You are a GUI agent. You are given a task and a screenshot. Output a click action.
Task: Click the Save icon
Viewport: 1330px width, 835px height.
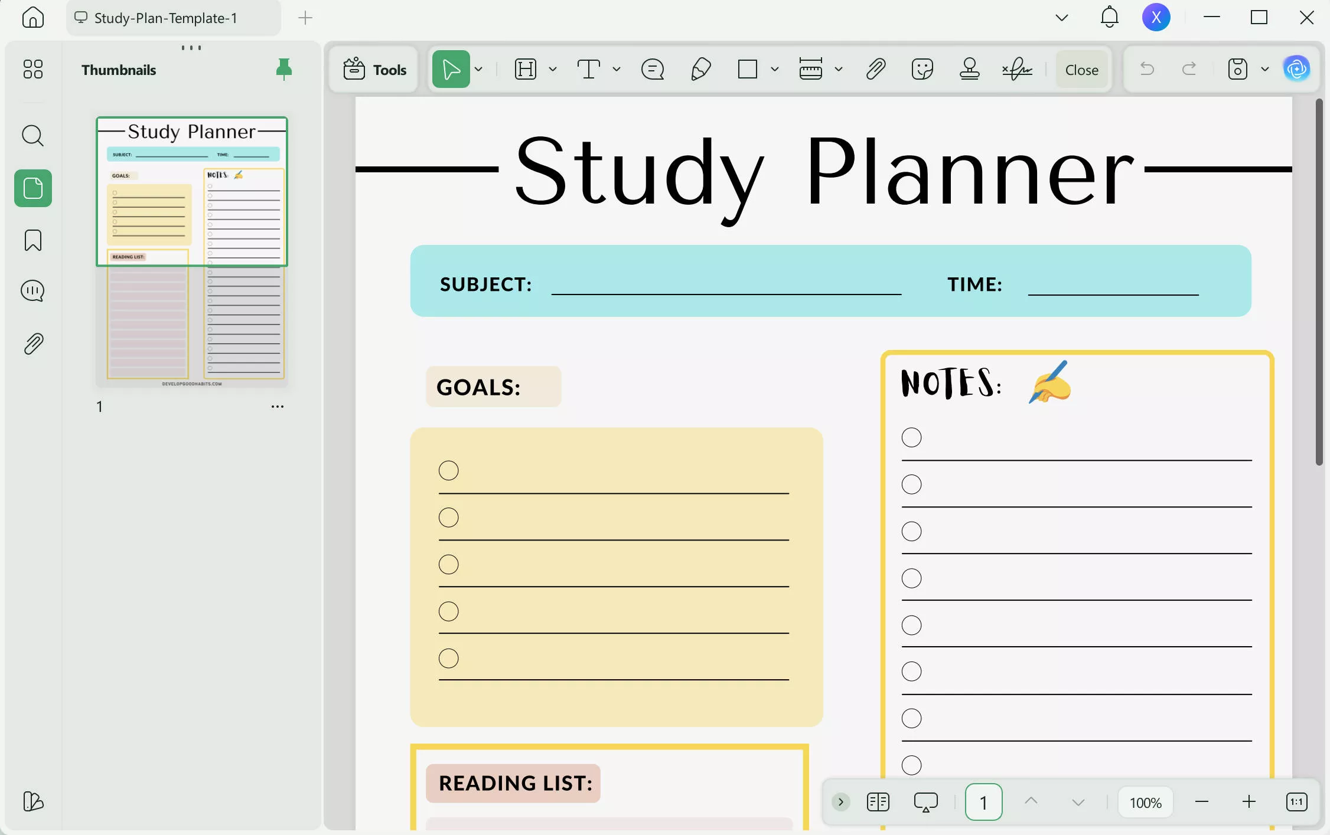coord(1237,69)
